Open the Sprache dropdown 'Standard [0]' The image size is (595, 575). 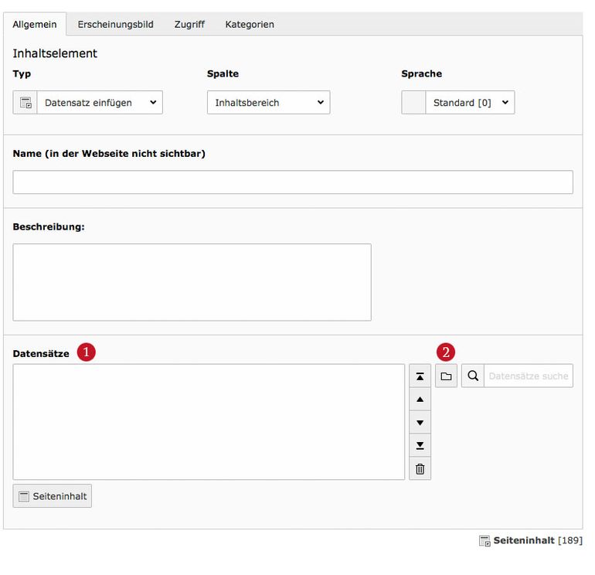[470, 103]
